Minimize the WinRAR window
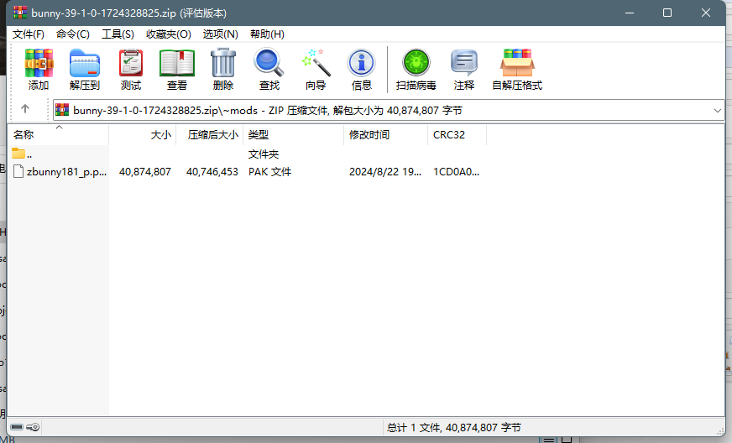Viewport: 732px width, 443px height. pos(630,13)
